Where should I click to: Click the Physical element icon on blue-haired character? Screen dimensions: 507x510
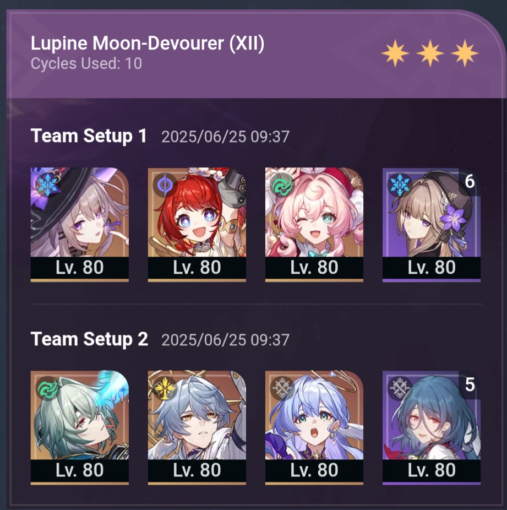(400, 388)
